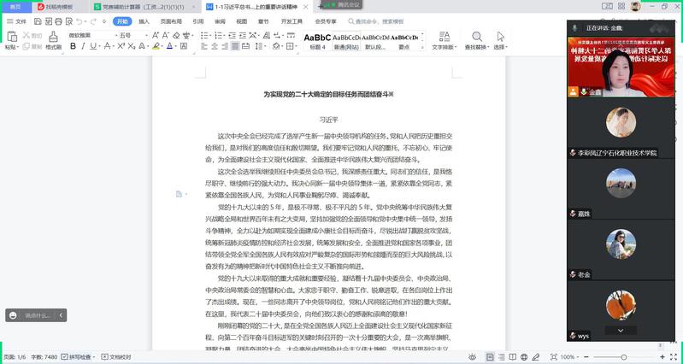
Task: Pick the font color A icon
Action: coord(169,46)
